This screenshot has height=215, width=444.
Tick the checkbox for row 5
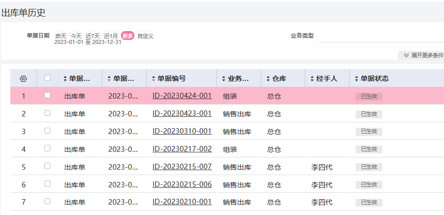tap(47, 166)
